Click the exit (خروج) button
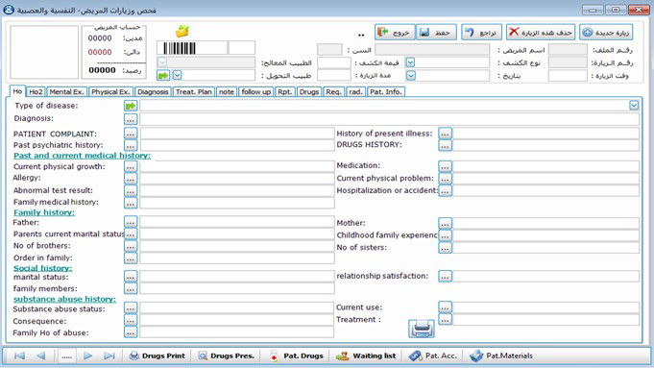 [395, 32]
